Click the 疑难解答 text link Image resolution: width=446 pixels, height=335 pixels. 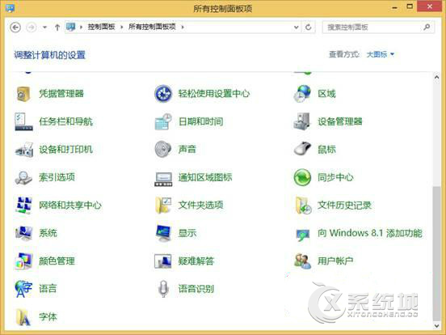(x=196, y=261)
